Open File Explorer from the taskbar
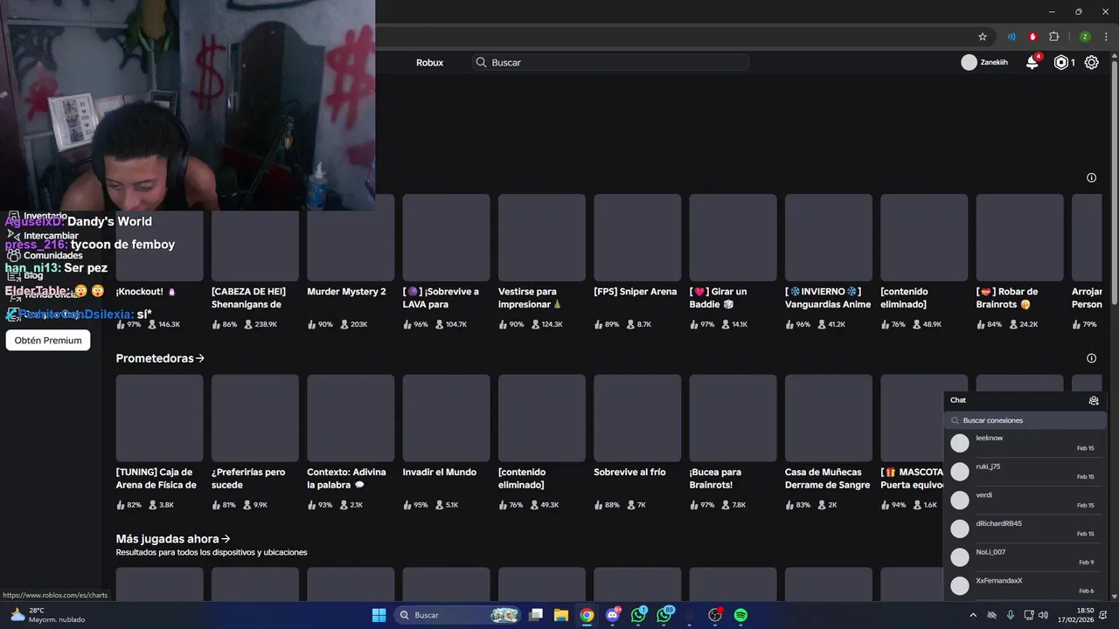Screen dimensions: 1119x629 point(560,615)
